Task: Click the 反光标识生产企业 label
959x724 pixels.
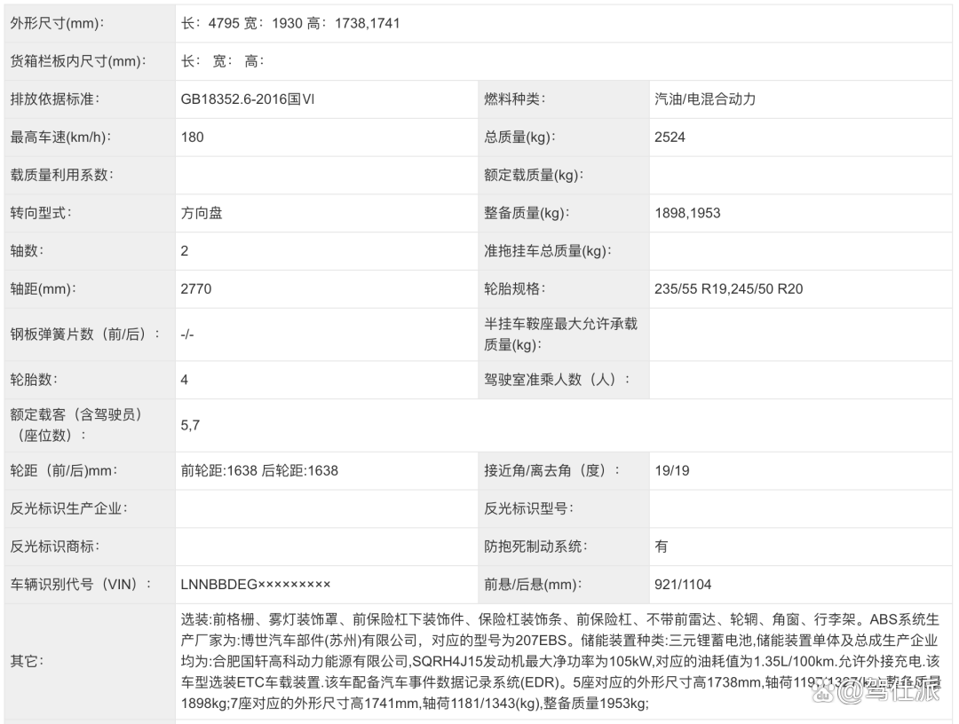Action: [x=68, y=508]
